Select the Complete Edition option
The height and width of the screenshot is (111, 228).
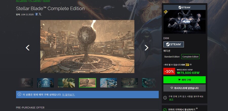pyautogui.click(x=190, y=57)
